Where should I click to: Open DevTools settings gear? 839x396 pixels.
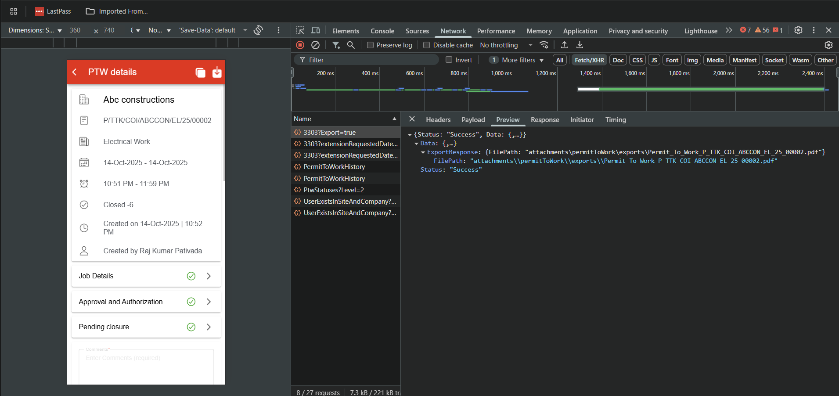pyautogui.click(x=798, y=30)
